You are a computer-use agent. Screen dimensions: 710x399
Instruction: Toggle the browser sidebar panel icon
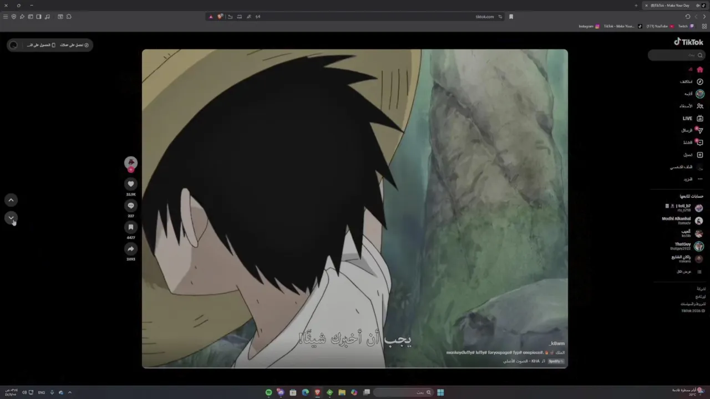pos(39,17)
